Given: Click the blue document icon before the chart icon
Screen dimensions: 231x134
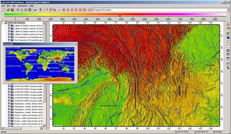Looking at the screenshot, I should point(30,10).
